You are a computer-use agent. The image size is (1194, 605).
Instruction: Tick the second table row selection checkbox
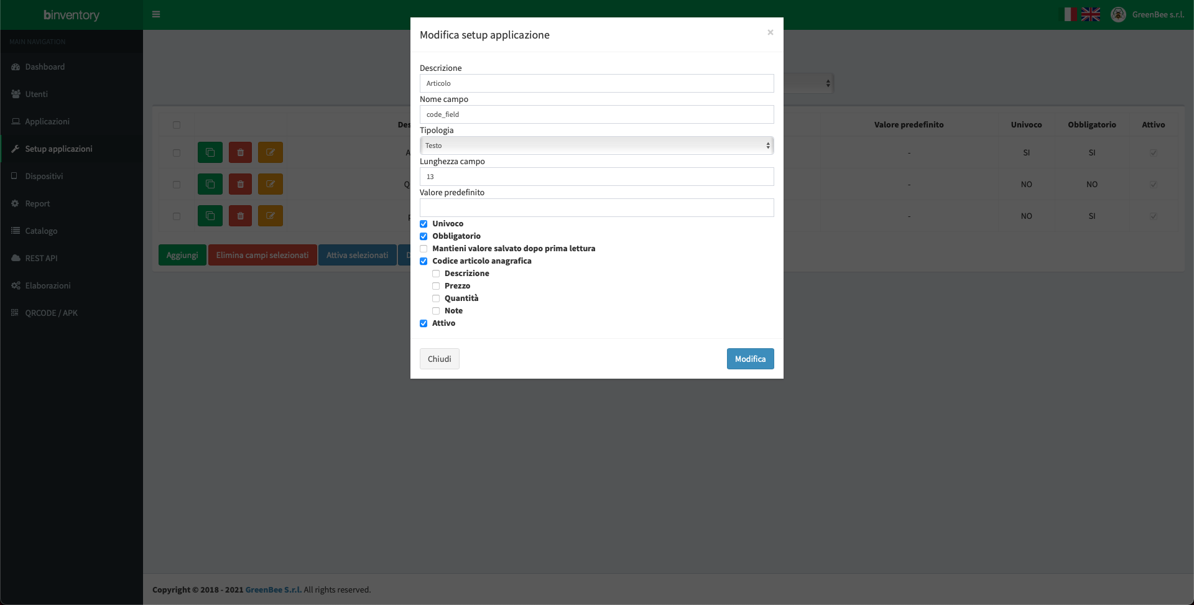click(x=177, y=185)
